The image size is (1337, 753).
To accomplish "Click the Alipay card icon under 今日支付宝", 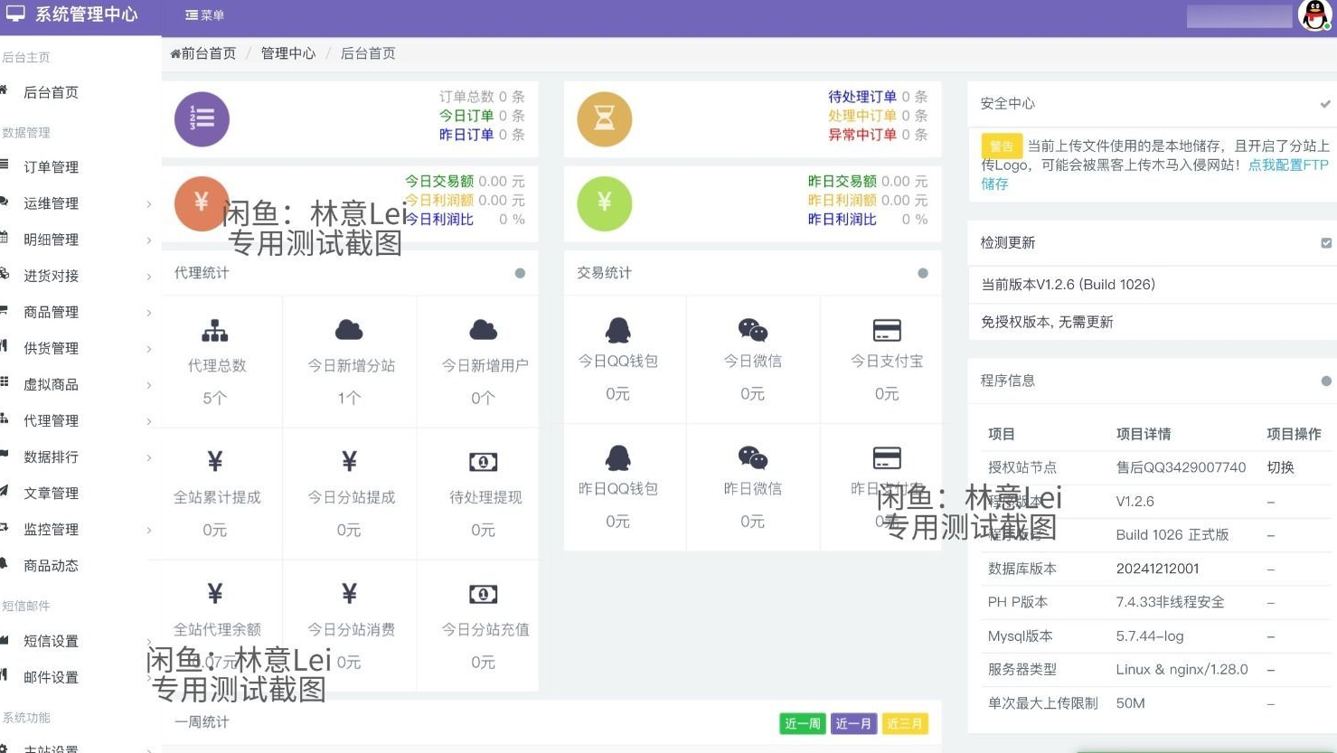I will (x=884, y=329).
